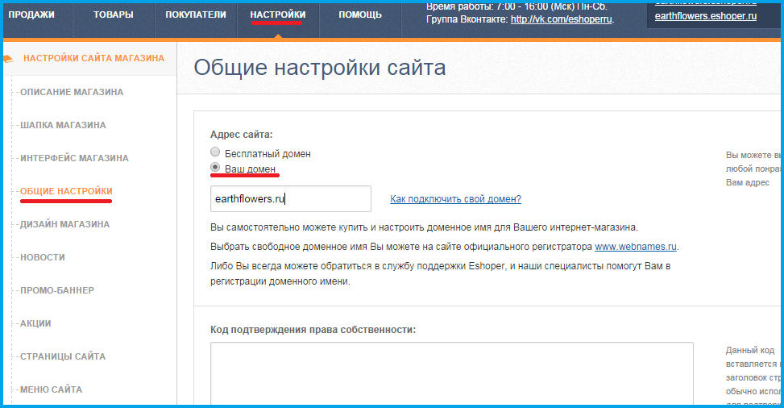The image size is (784, 408).
Task: Open 'Промо-баннер' sidebar item
Action: click(x=57, y=290)
